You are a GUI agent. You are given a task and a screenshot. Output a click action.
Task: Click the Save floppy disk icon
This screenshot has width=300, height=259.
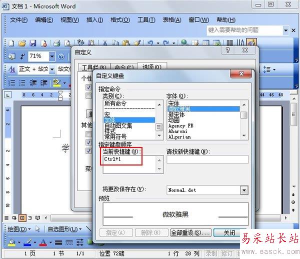(x=33, y=43)
